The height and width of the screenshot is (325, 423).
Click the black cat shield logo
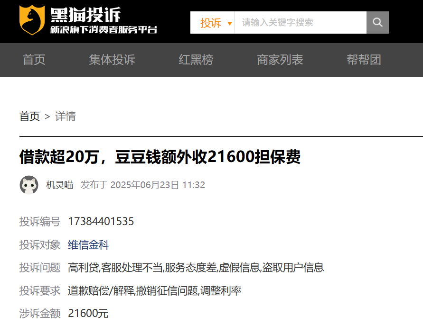32,20
